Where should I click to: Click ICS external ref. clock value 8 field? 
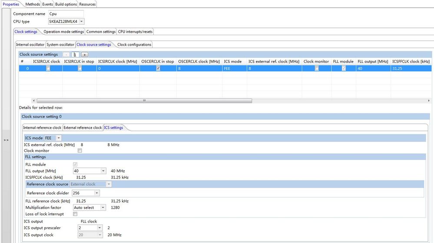82,145
